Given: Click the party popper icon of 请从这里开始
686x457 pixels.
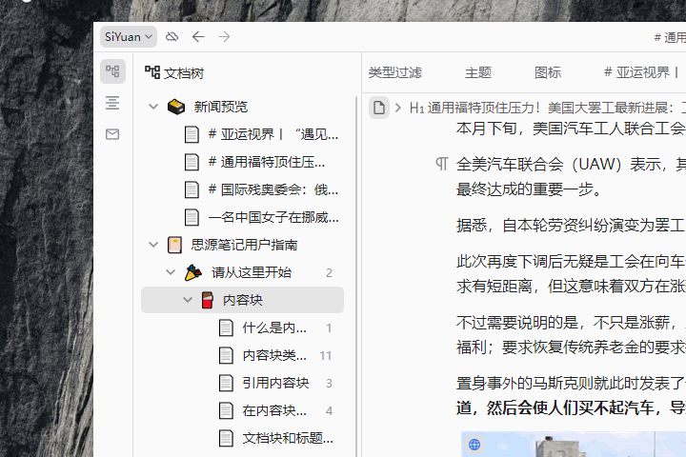Looking at the screenshot, I should [x=192, y=272].
